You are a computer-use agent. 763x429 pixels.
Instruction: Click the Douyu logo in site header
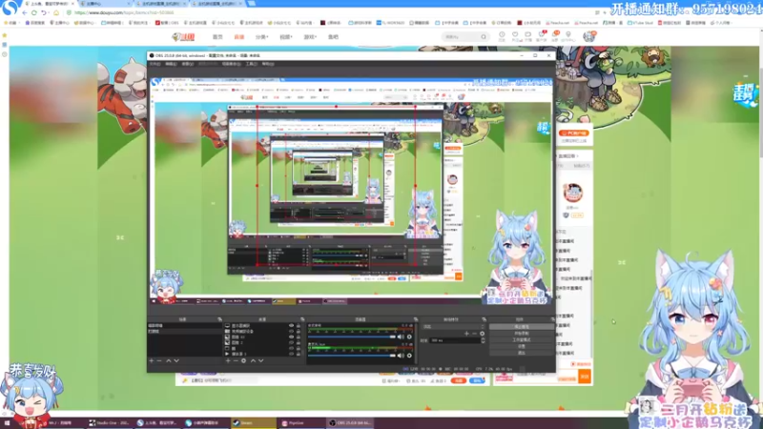click(183, 37)
